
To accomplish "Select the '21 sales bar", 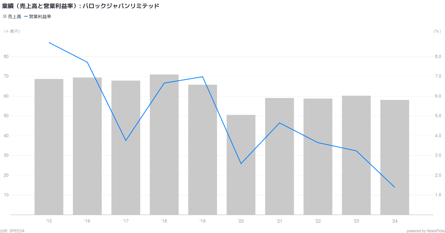I will tap(280, 156).
